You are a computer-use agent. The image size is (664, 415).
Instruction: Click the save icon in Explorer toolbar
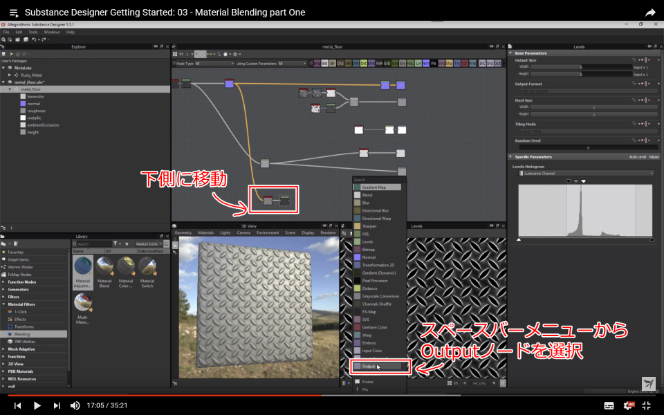click(x=4, y=54)
